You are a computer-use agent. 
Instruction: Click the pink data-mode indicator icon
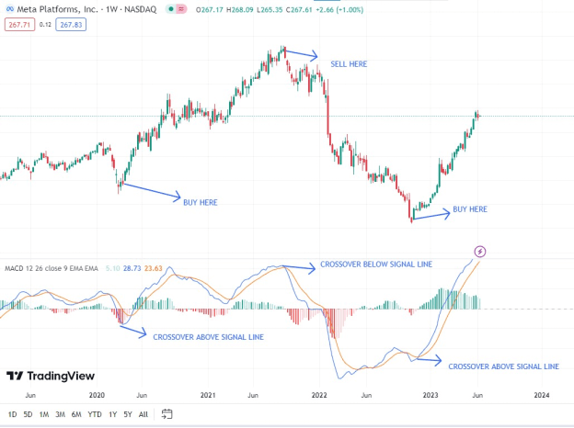click(181, 9)
